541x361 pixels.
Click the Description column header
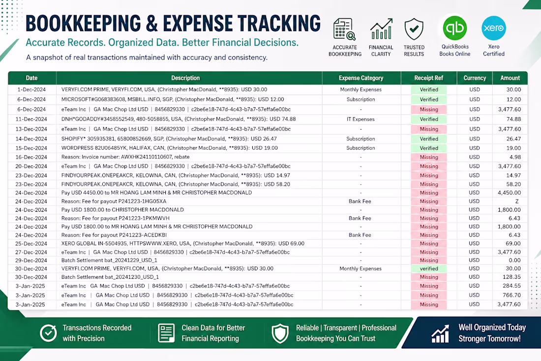pyautogui.click(x=185, y=78)
